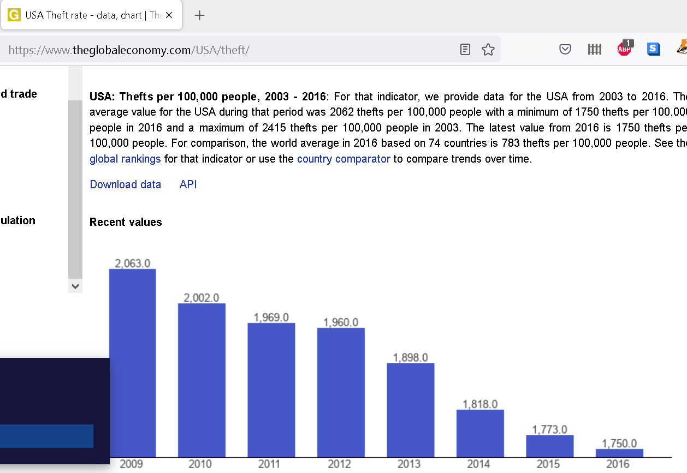Click the 2010 bar in chart

pyautogui.click(x=202, y=380)
